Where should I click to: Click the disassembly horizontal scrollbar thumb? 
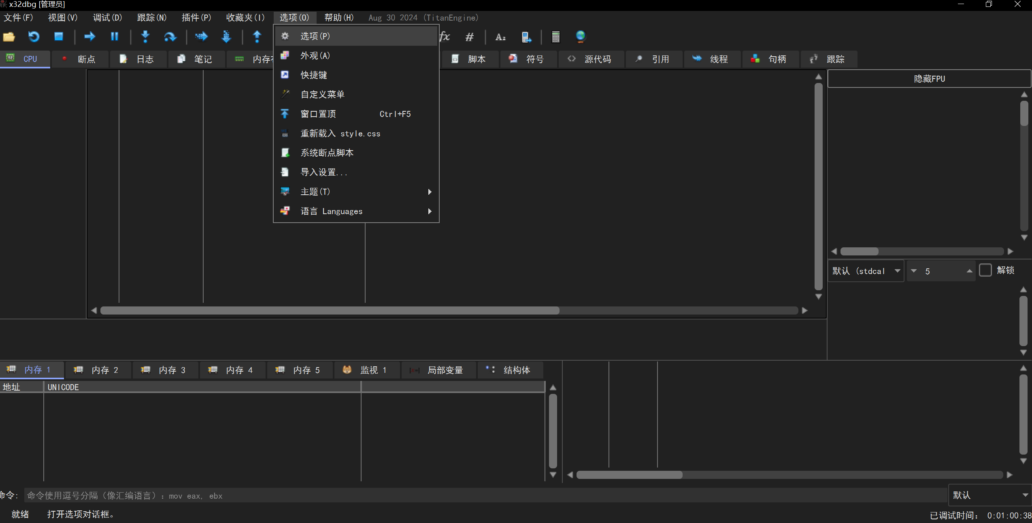coord(330,310)
